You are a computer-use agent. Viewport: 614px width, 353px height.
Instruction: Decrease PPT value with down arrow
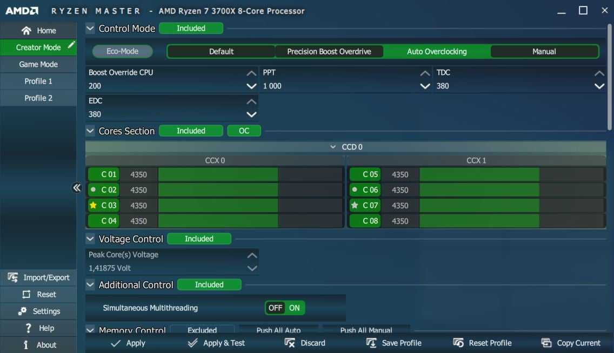(425, 86)
